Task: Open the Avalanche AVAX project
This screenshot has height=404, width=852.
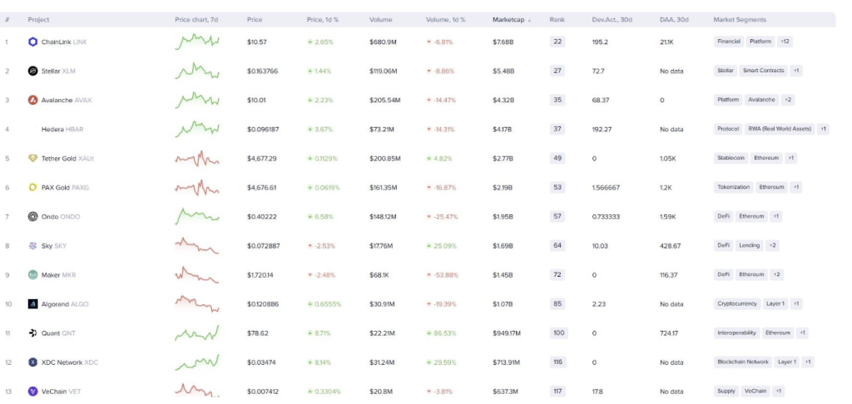Action: pyautogui.click(x=67, y=100)
